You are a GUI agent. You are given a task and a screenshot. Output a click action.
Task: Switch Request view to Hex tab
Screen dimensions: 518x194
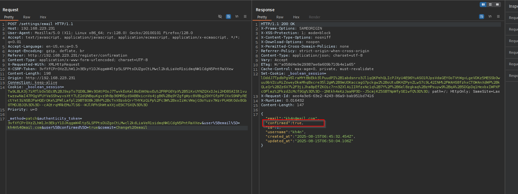click(x=43, y=17)
